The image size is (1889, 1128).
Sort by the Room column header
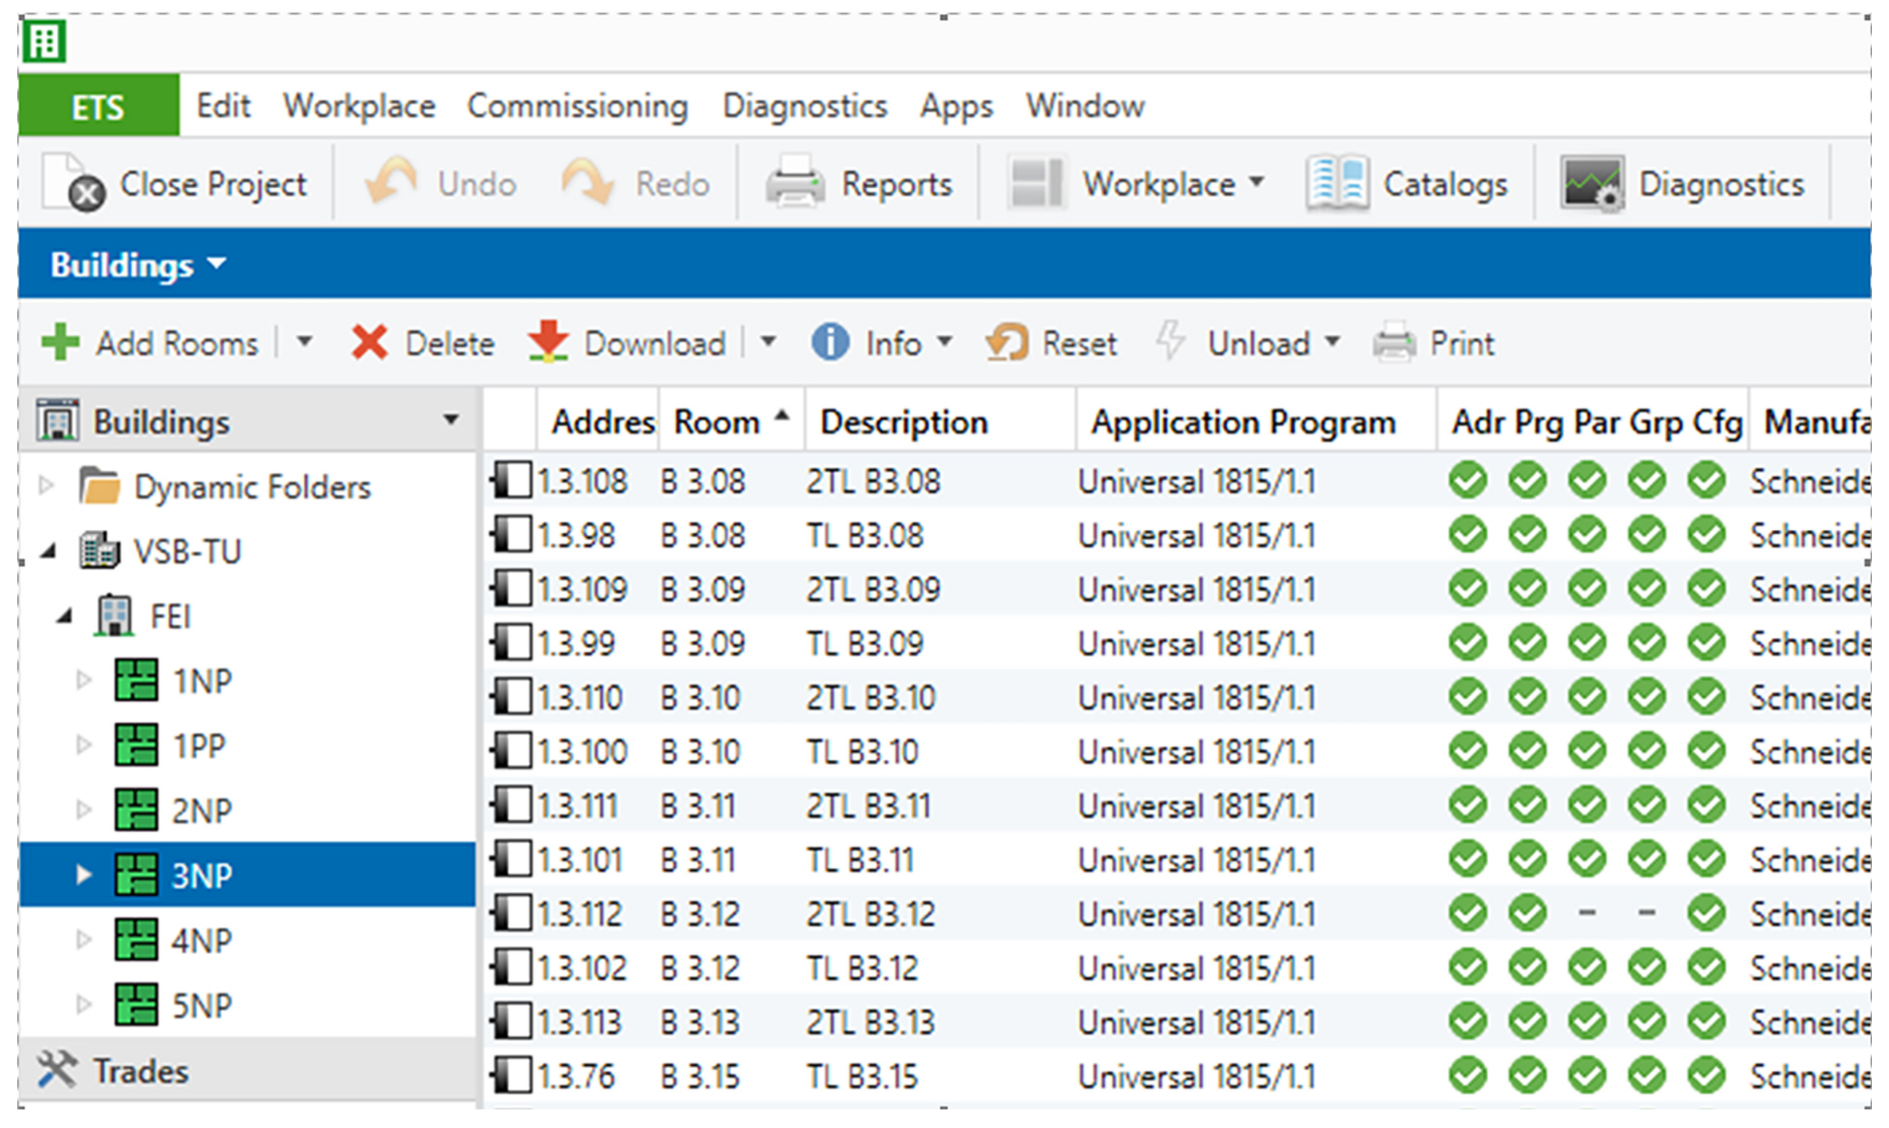(x=717, y=422)
